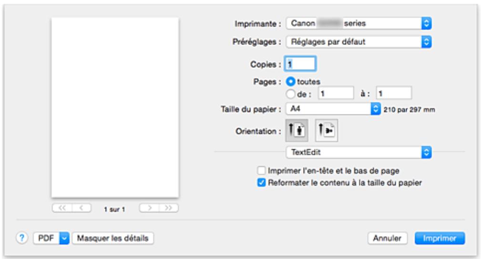This screenshot has width=481, height=259.
Task: Click the Annuler button
Action: point(387,237)
